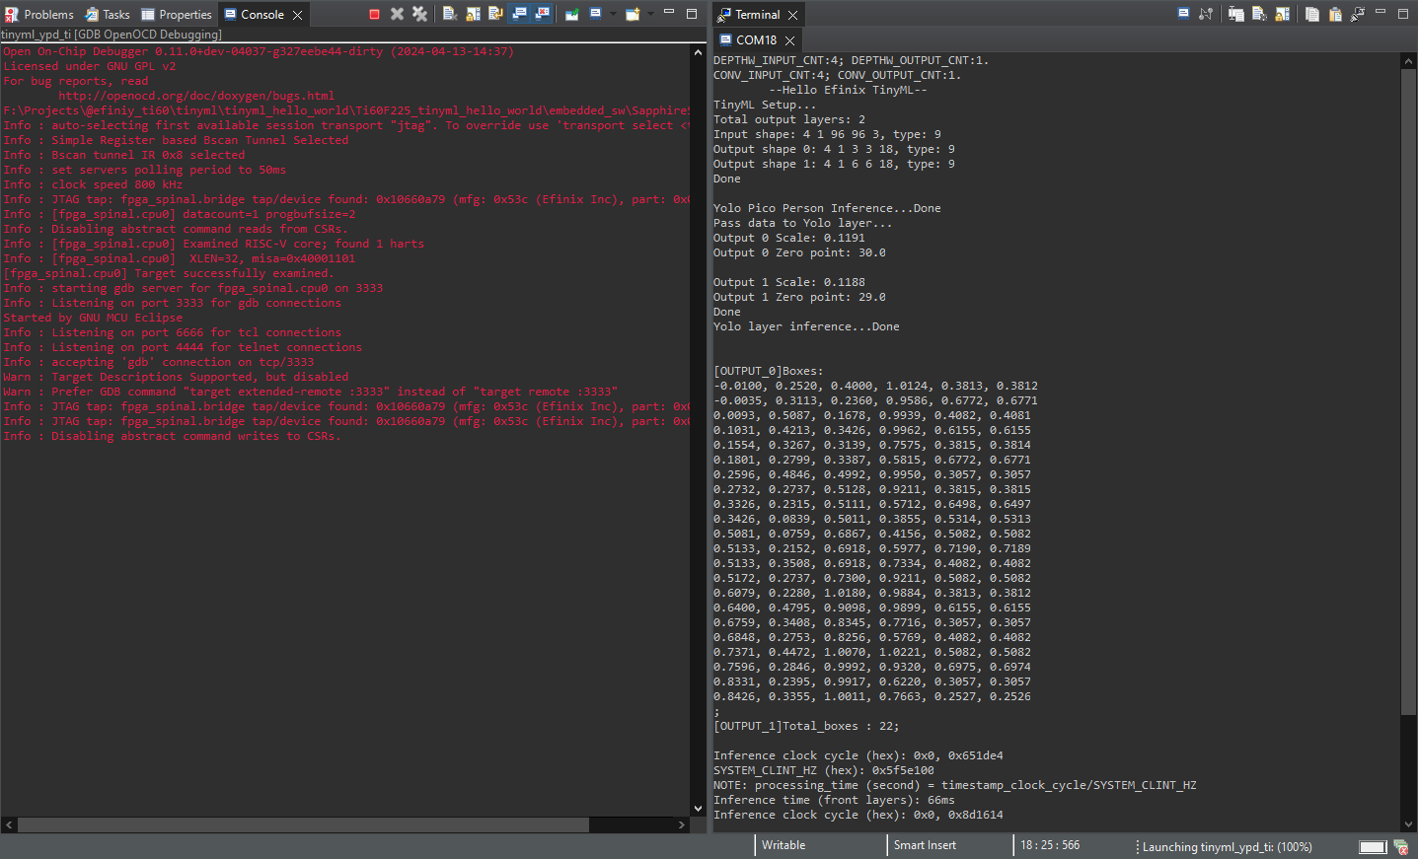Display selected console icon

[596, 14]
